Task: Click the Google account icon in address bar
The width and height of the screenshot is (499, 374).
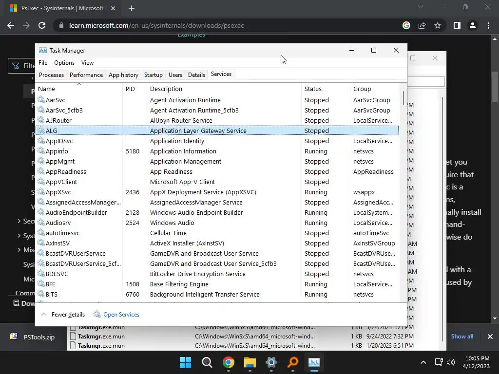Action: click(406, 25)
